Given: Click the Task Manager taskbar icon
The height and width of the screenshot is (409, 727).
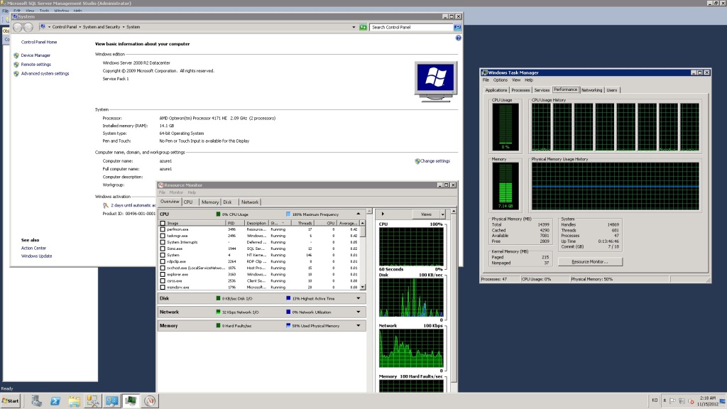Looking at the screenshot, I should pyautogui.click(x=131, y=401).
